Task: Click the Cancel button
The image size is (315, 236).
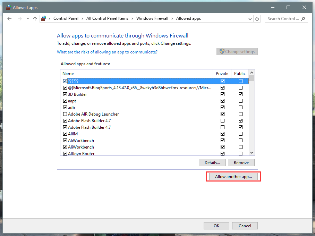Action: pos(245,226)
